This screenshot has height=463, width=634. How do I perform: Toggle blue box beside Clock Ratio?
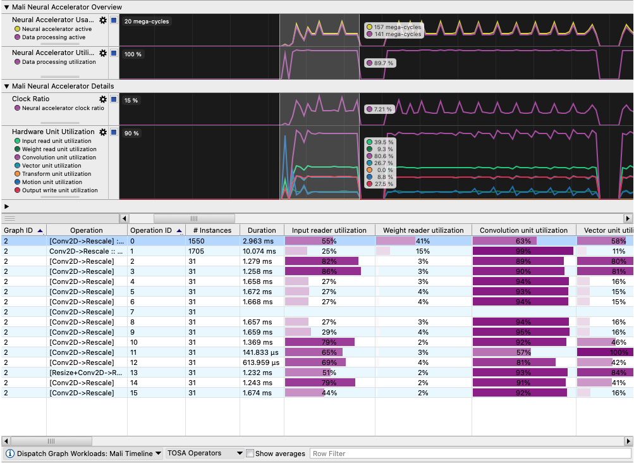click(114, 99)
